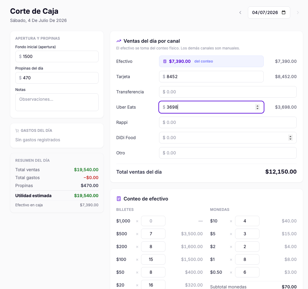Edit the $10 coin count field

point(247,221)
